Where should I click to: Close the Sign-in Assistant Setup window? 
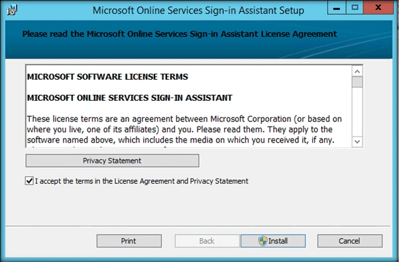[378, 8]
